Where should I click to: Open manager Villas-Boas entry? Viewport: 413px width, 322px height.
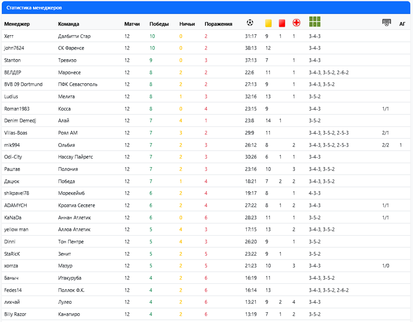pos(16,133)
